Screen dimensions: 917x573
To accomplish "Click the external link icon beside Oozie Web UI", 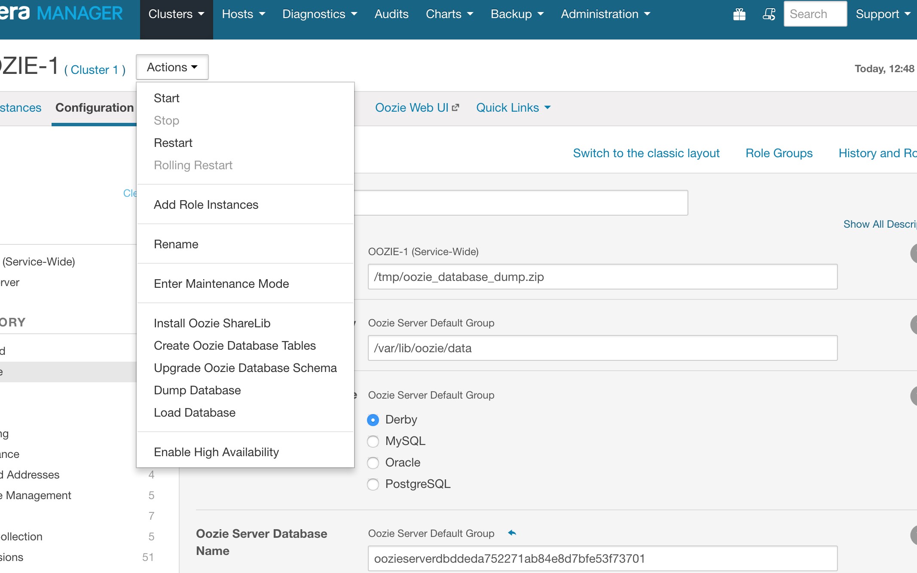I will click(455, 107).
